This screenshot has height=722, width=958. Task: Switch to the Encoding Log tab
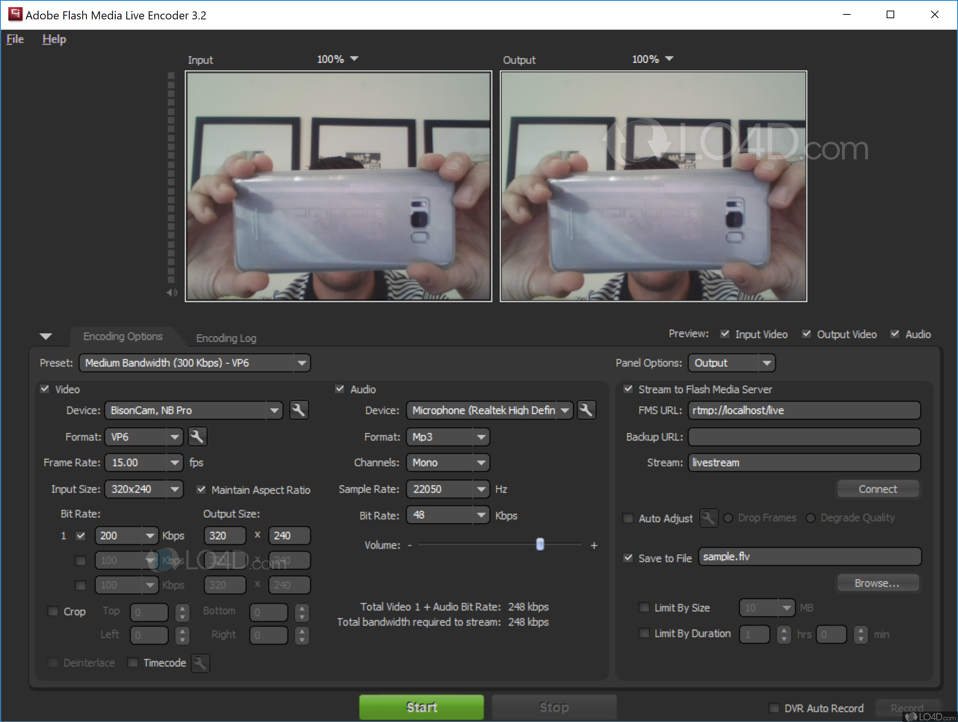(x=226, y=338)
